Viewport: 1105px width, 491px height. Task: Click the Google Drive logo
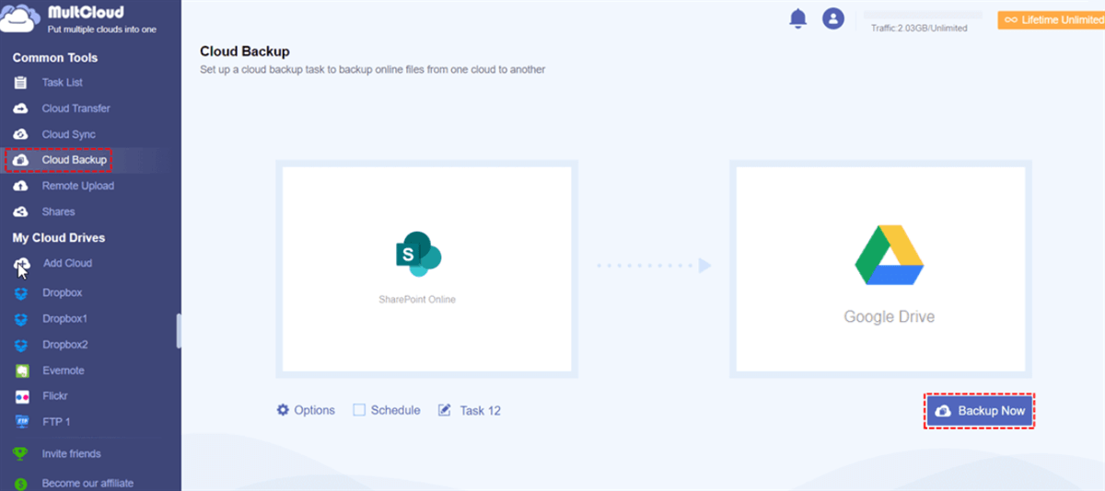tap(889, 257)
